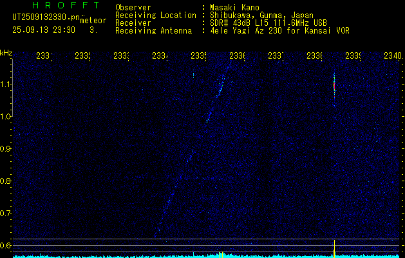Viewport: 405px width, 258px height.
Task: Click the green HROFFT title text
Action: [66, 5]
